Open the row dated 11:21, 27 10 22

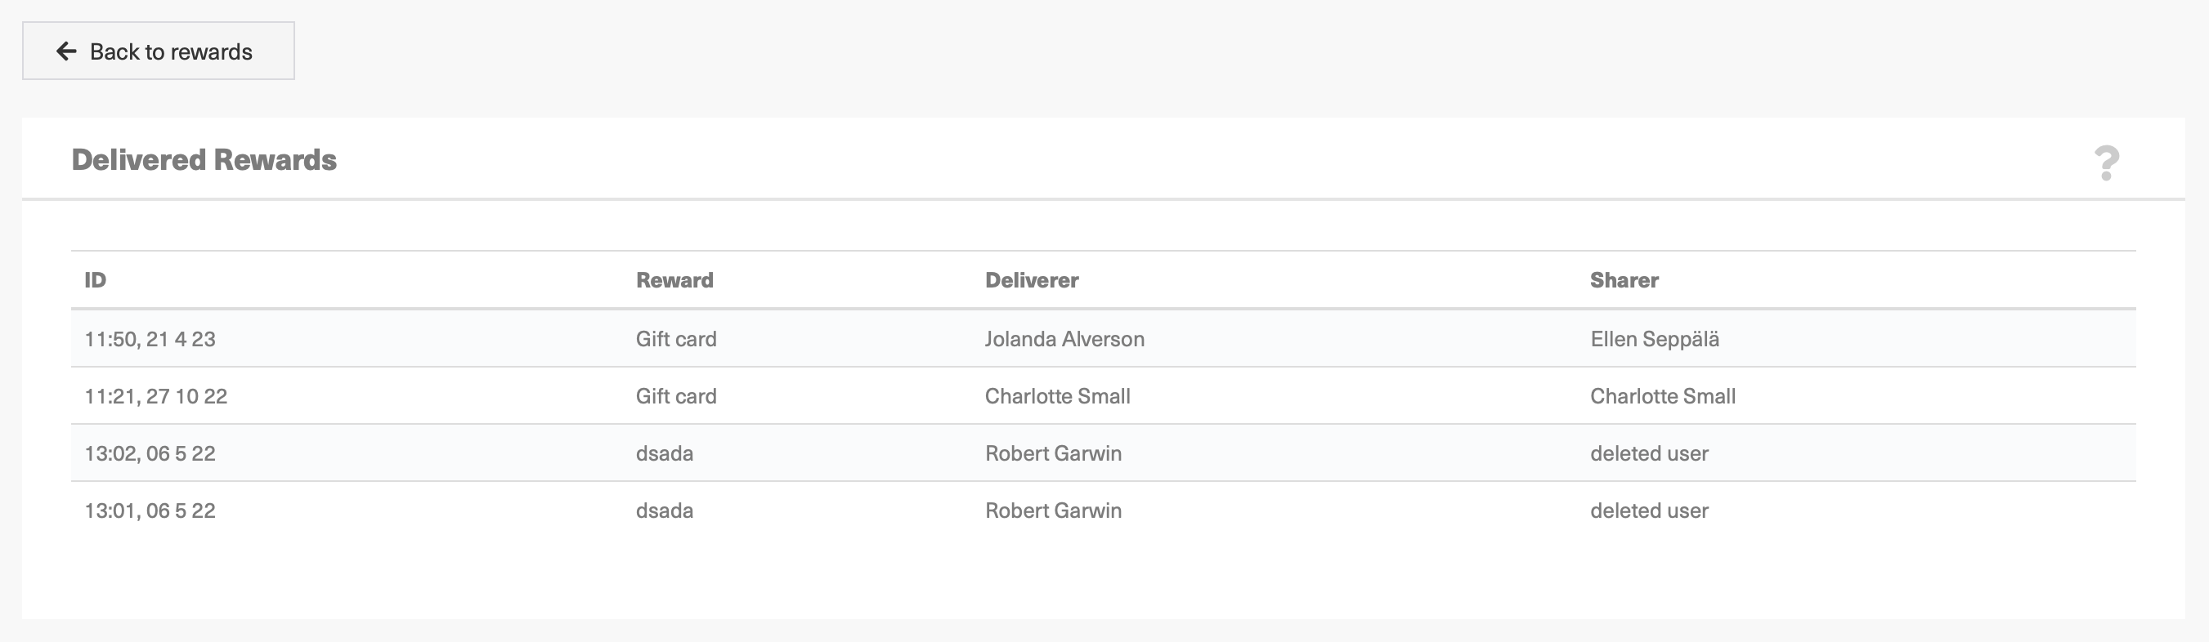coord(1104,396)
